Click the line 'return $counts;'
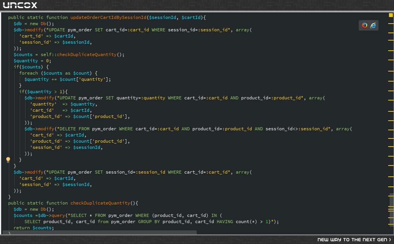This screenshot has height=244, width=394. click(34, 228)
